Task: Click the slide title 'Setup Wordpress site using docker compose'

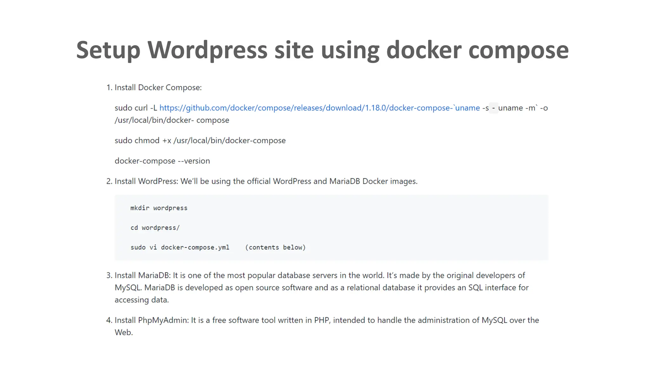Action: (x=322, y=50)
